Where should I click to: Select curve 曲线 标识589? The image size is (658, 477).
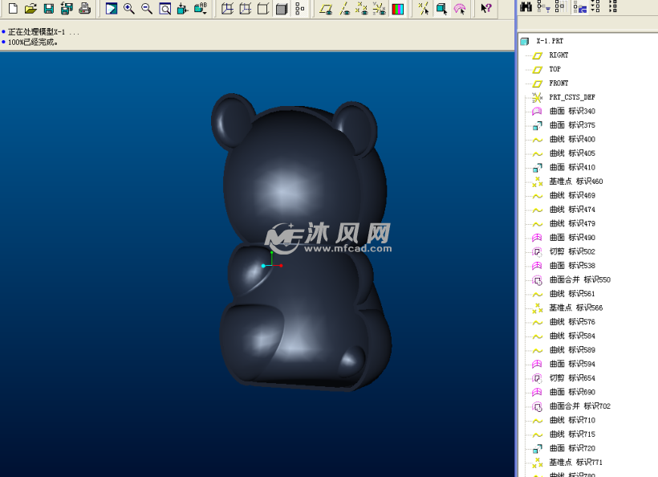click(x=572, y=350)
